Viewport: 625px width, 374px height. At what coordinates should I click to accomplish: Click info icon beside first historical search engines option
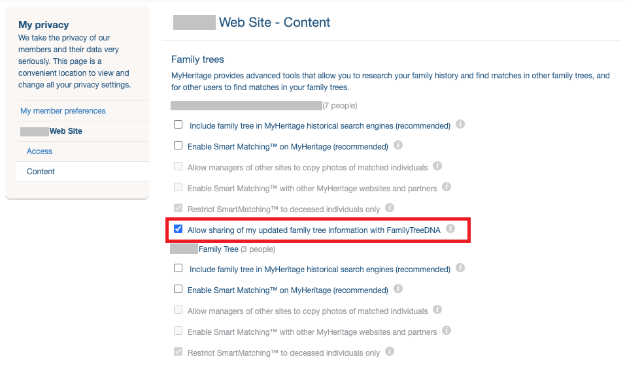tap(460, 124)
